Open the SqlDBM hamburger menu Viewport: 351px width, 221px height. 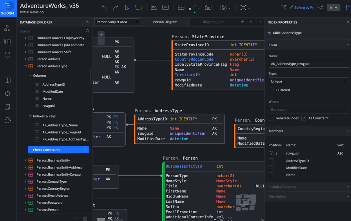click(7, 5)
